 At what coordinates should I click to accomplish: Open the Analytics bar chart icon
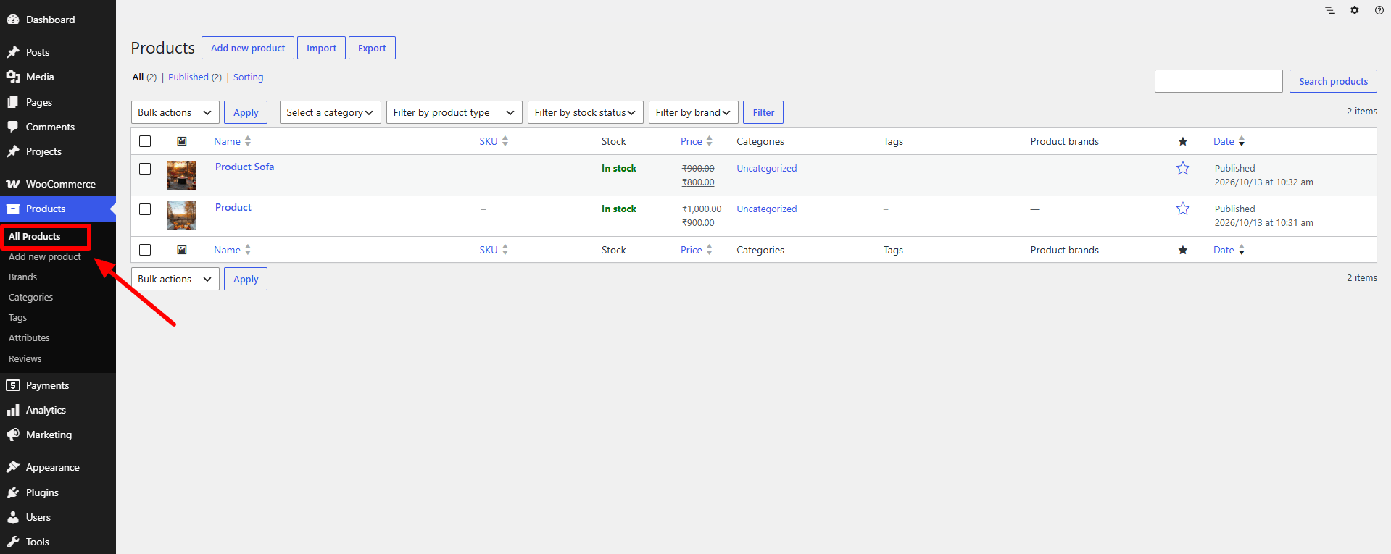[13, 410]
